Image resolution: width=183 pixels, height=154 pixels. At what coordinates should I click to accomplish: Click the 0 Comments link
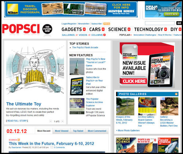[59, 147]
